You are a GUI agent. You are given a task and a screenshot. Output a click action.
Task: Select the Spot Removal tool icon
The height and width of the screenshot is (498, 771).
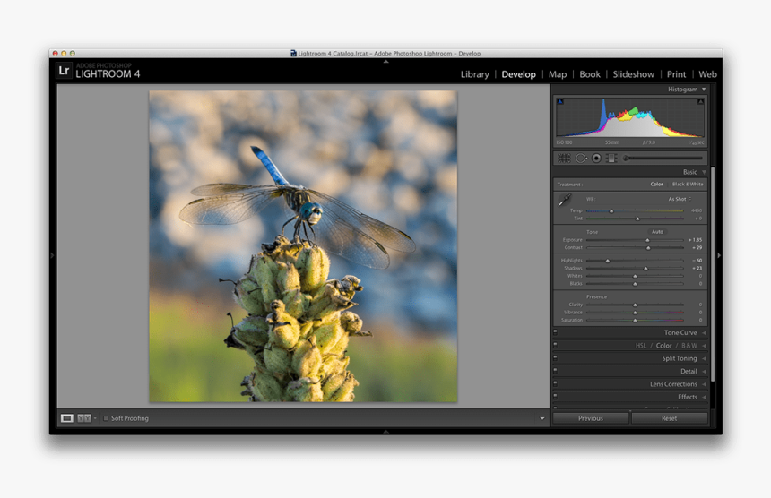point(581,159)
